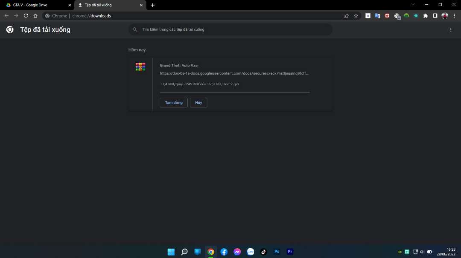Click the Chrome logo beside Tệp đã tải xuống
The height and width of the screenshot is (258, 461).
tap(10, 29)
